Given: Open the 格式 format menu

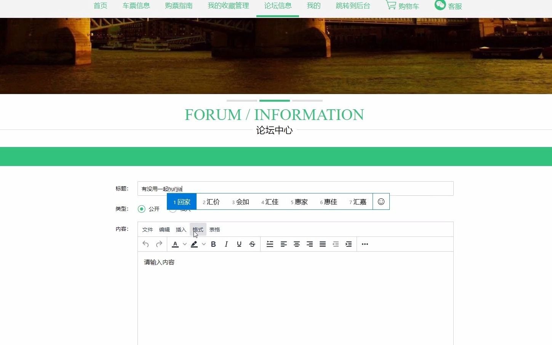Looking at the screenshot, I should [198, 229].
